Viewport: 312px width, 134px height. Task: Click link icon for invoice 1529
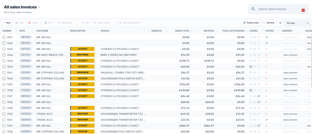pos(259,126)
